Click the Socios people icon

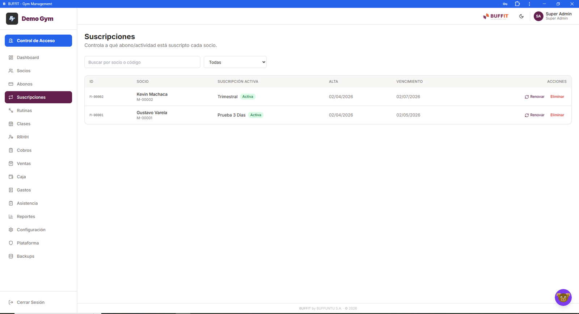point(11,71)
